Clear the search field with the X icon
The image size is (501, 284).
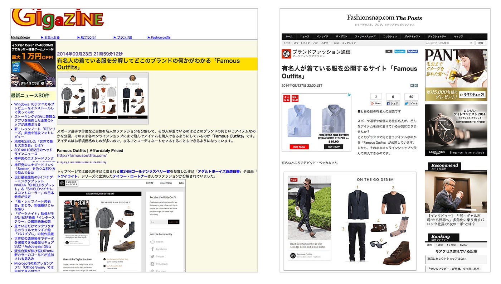coord(471,43)
